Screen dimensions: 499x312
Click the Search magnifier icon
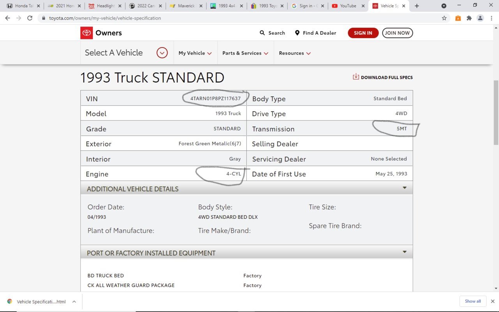[x=262, y=33]
